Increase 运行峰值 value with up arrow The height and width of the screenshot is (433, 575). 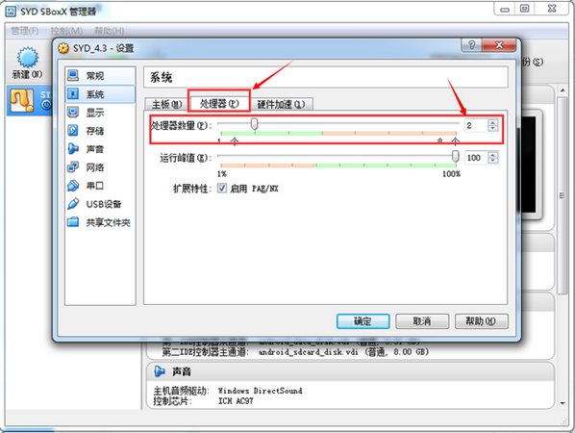pos(493,155)
